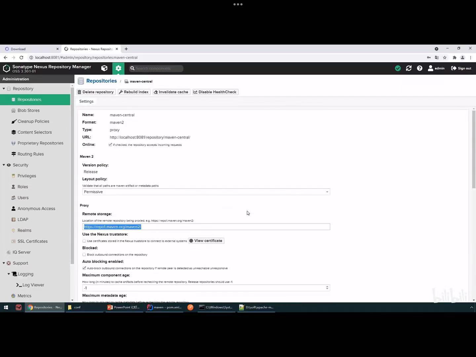Viewport: 476px width, 357px height.
Task: Open LDAP in sidebar
Action: pyautogui.click(x=22, y=219)
